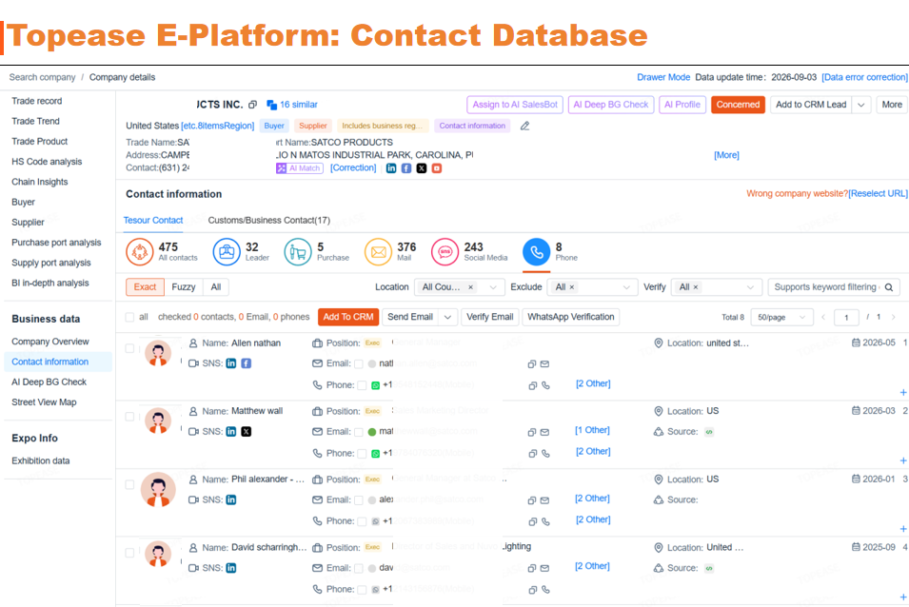Click the Verify Email button
The height and width of the screenshot is (607, 909).
tap(490, 318)
